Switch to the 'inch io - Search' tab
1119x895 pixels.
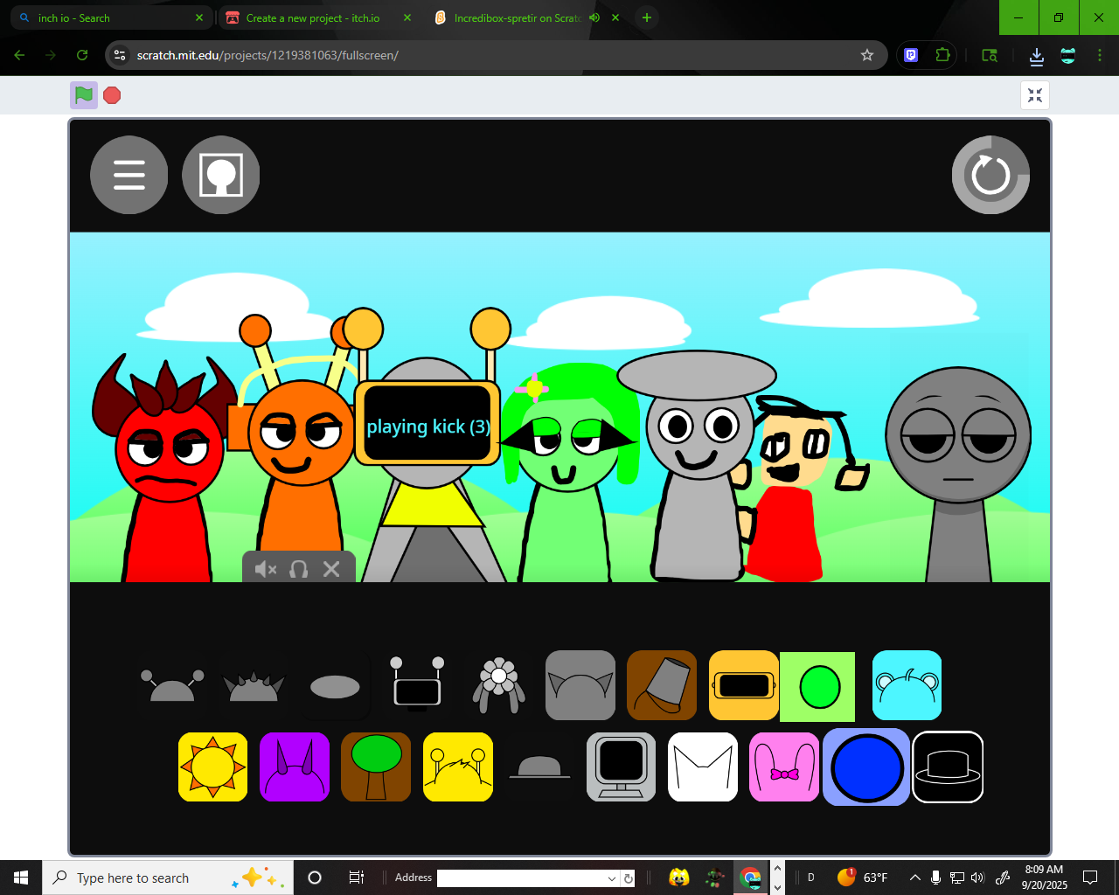pyautogui.click(x=109, y=17)
